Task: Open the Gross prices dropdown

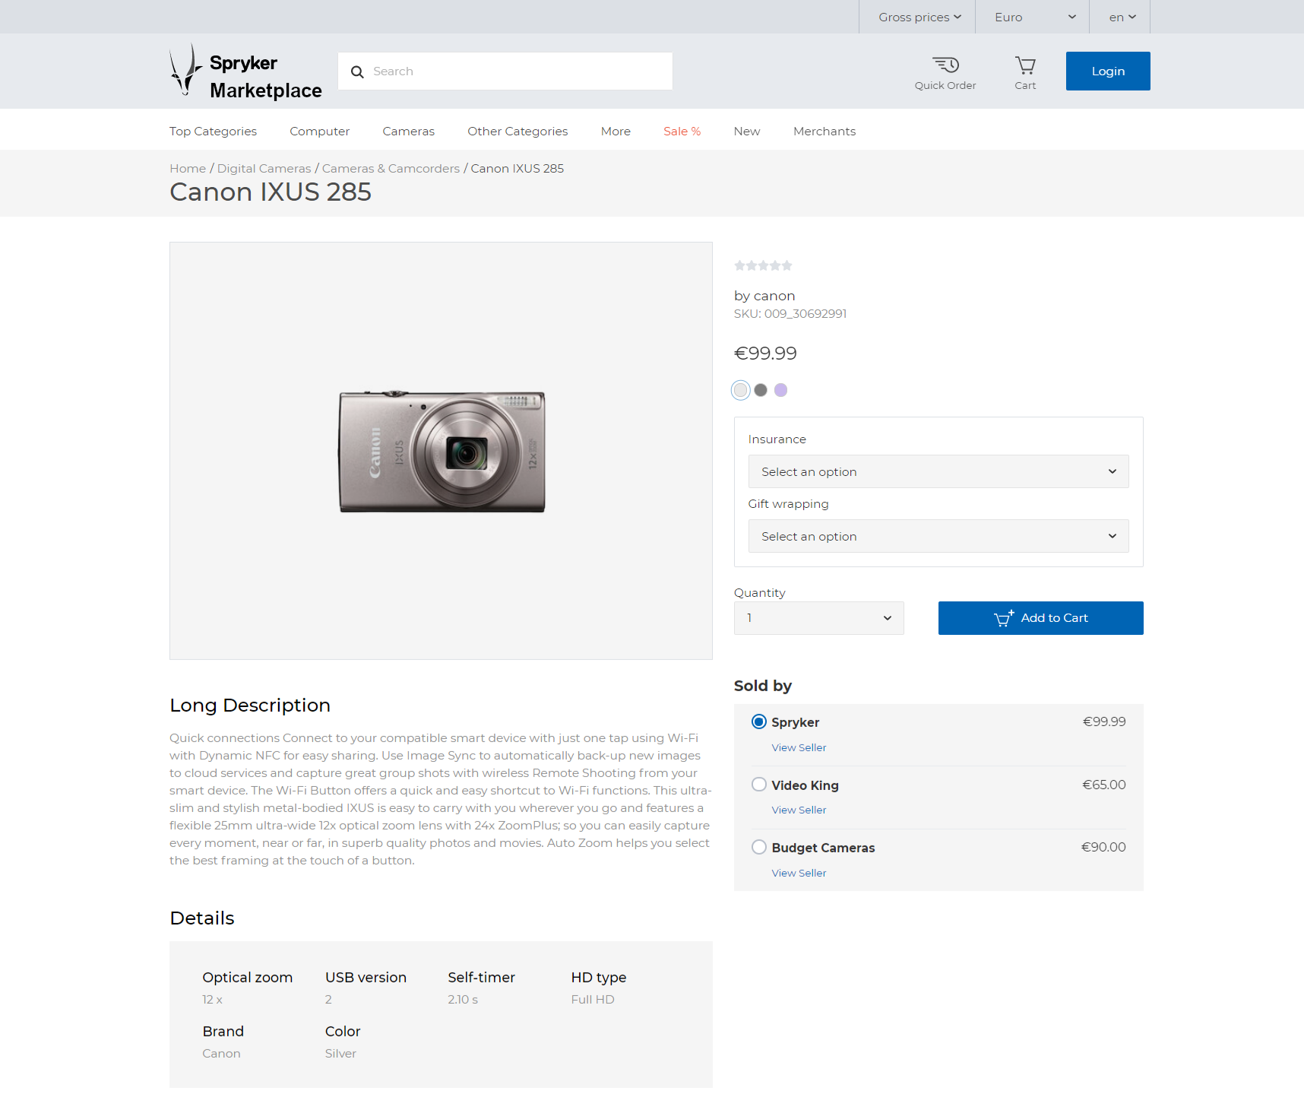Action: pos(919,17)
